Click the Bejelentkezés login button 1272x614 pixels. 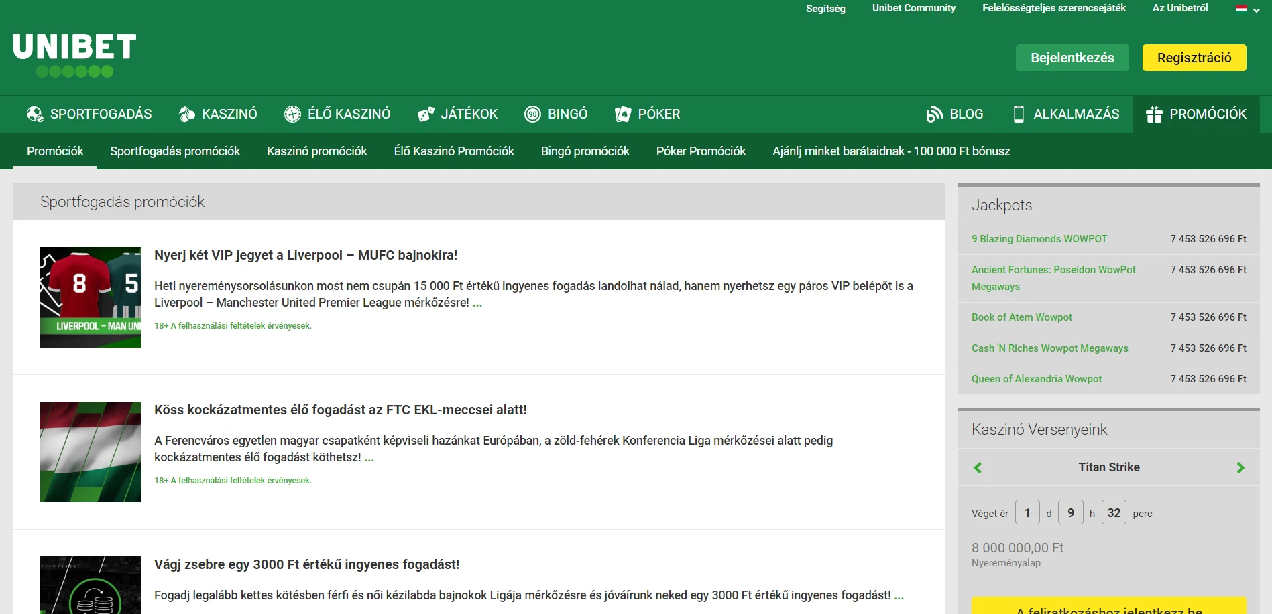pyautogui.click(x=1072, y=58)
